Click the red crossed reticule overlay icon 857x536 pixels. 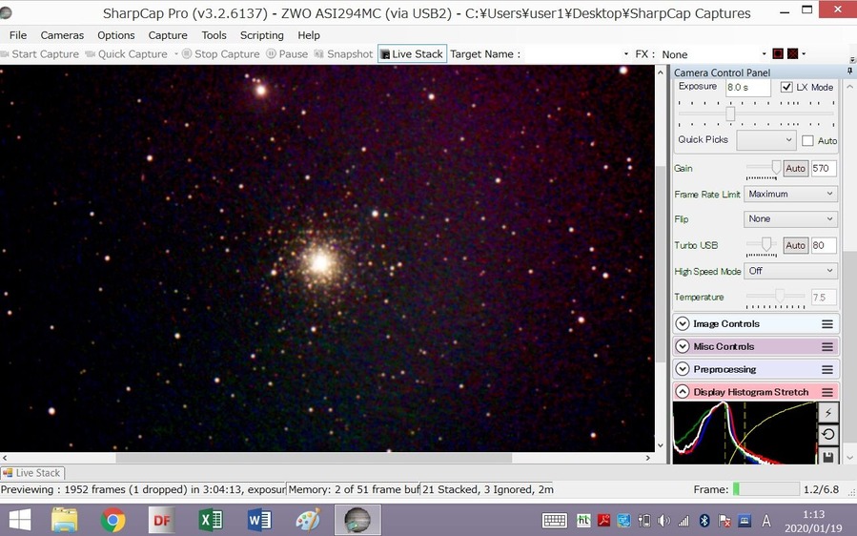pyautogui.click(x=792, y=53)
